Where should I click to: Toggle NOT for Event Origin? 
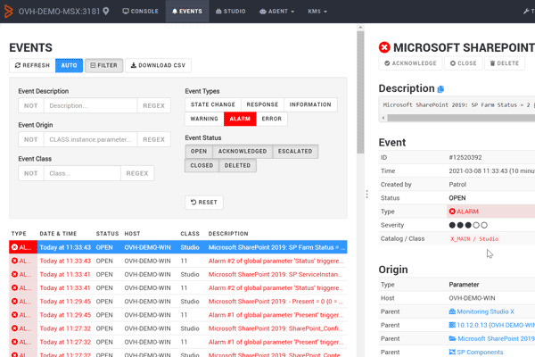30,139
